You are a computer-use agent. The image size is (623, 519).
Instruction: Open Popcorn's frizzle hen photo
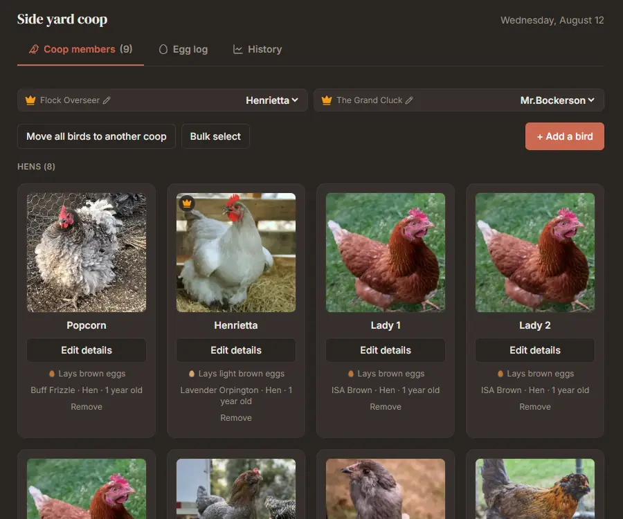[x=87, y=253]
